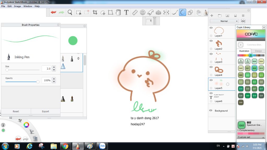Toggle the highlighted Predictive Stroke tool
The width and height of the screenshot is (267, 150).
point(182,12)
